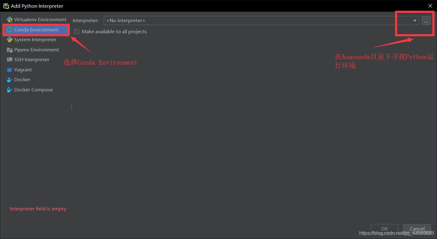437x239 pixels.
Task: Choose Pipenv Environment option
Action: coord(36,50)
